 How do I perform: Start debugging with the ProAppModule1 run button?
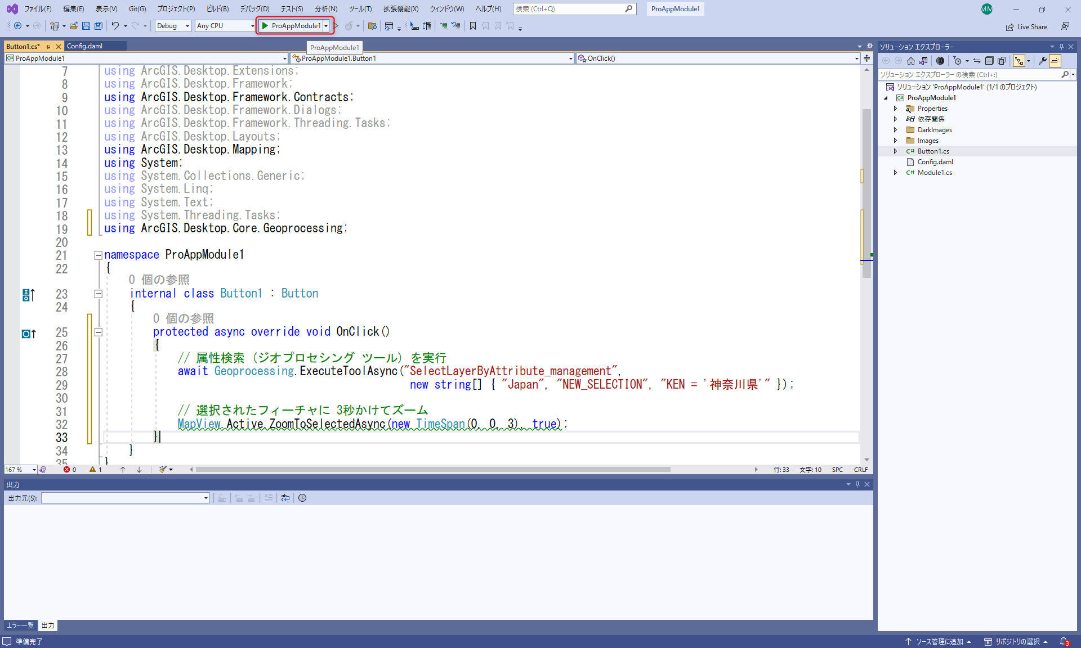[291, 26]
